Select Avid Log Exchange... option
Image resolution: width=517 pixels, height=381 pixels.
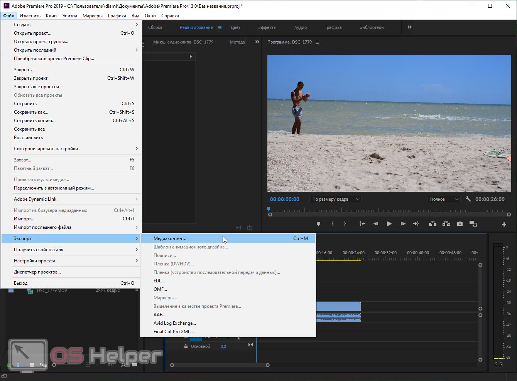[228, 323]
